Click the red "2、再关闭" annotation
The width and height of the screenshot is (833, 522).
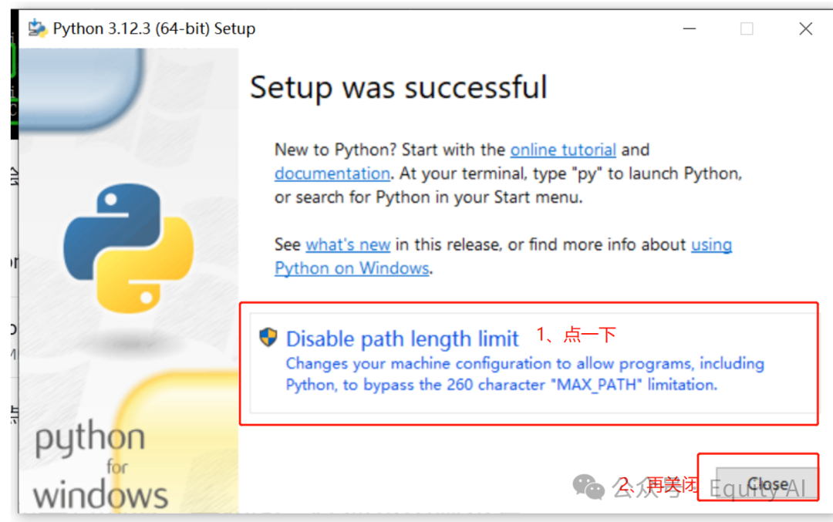pyautogui.click(x=660, y=485)
